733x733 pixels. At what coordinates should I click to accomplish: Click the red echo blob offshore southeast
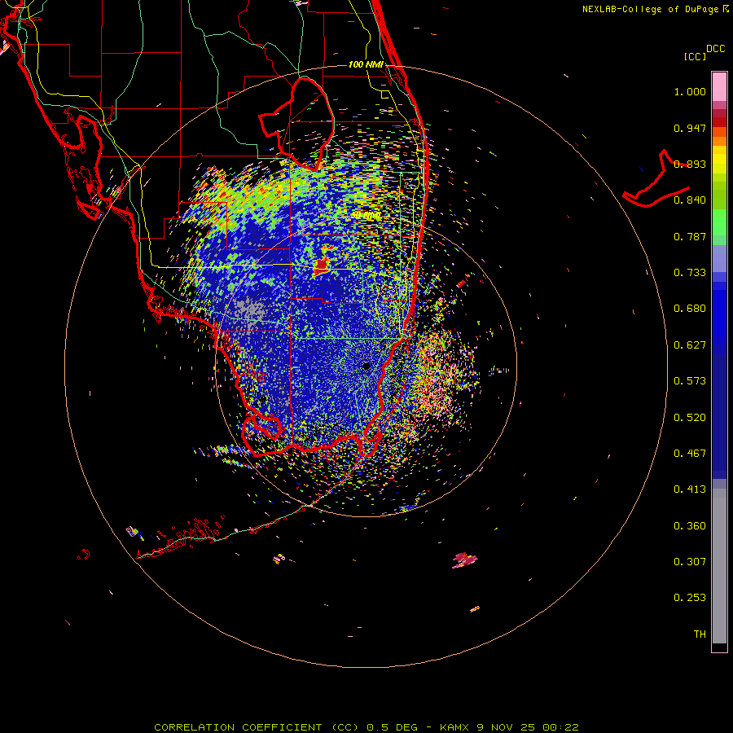coord(463,559)
